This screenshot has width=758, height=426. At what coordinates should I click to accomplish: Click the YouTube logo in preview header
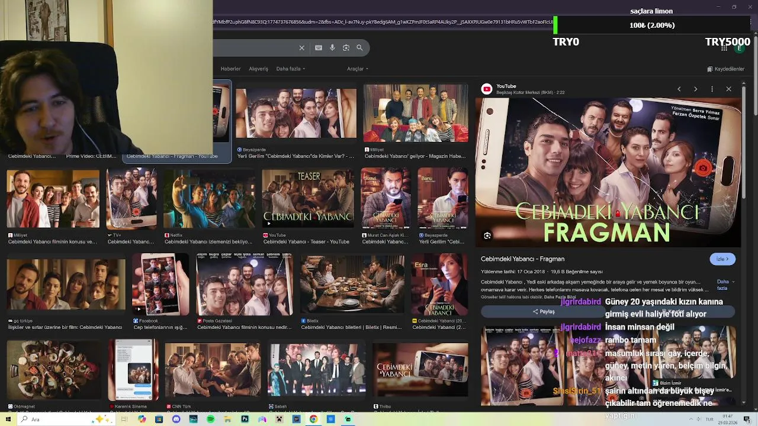(487, 89)
